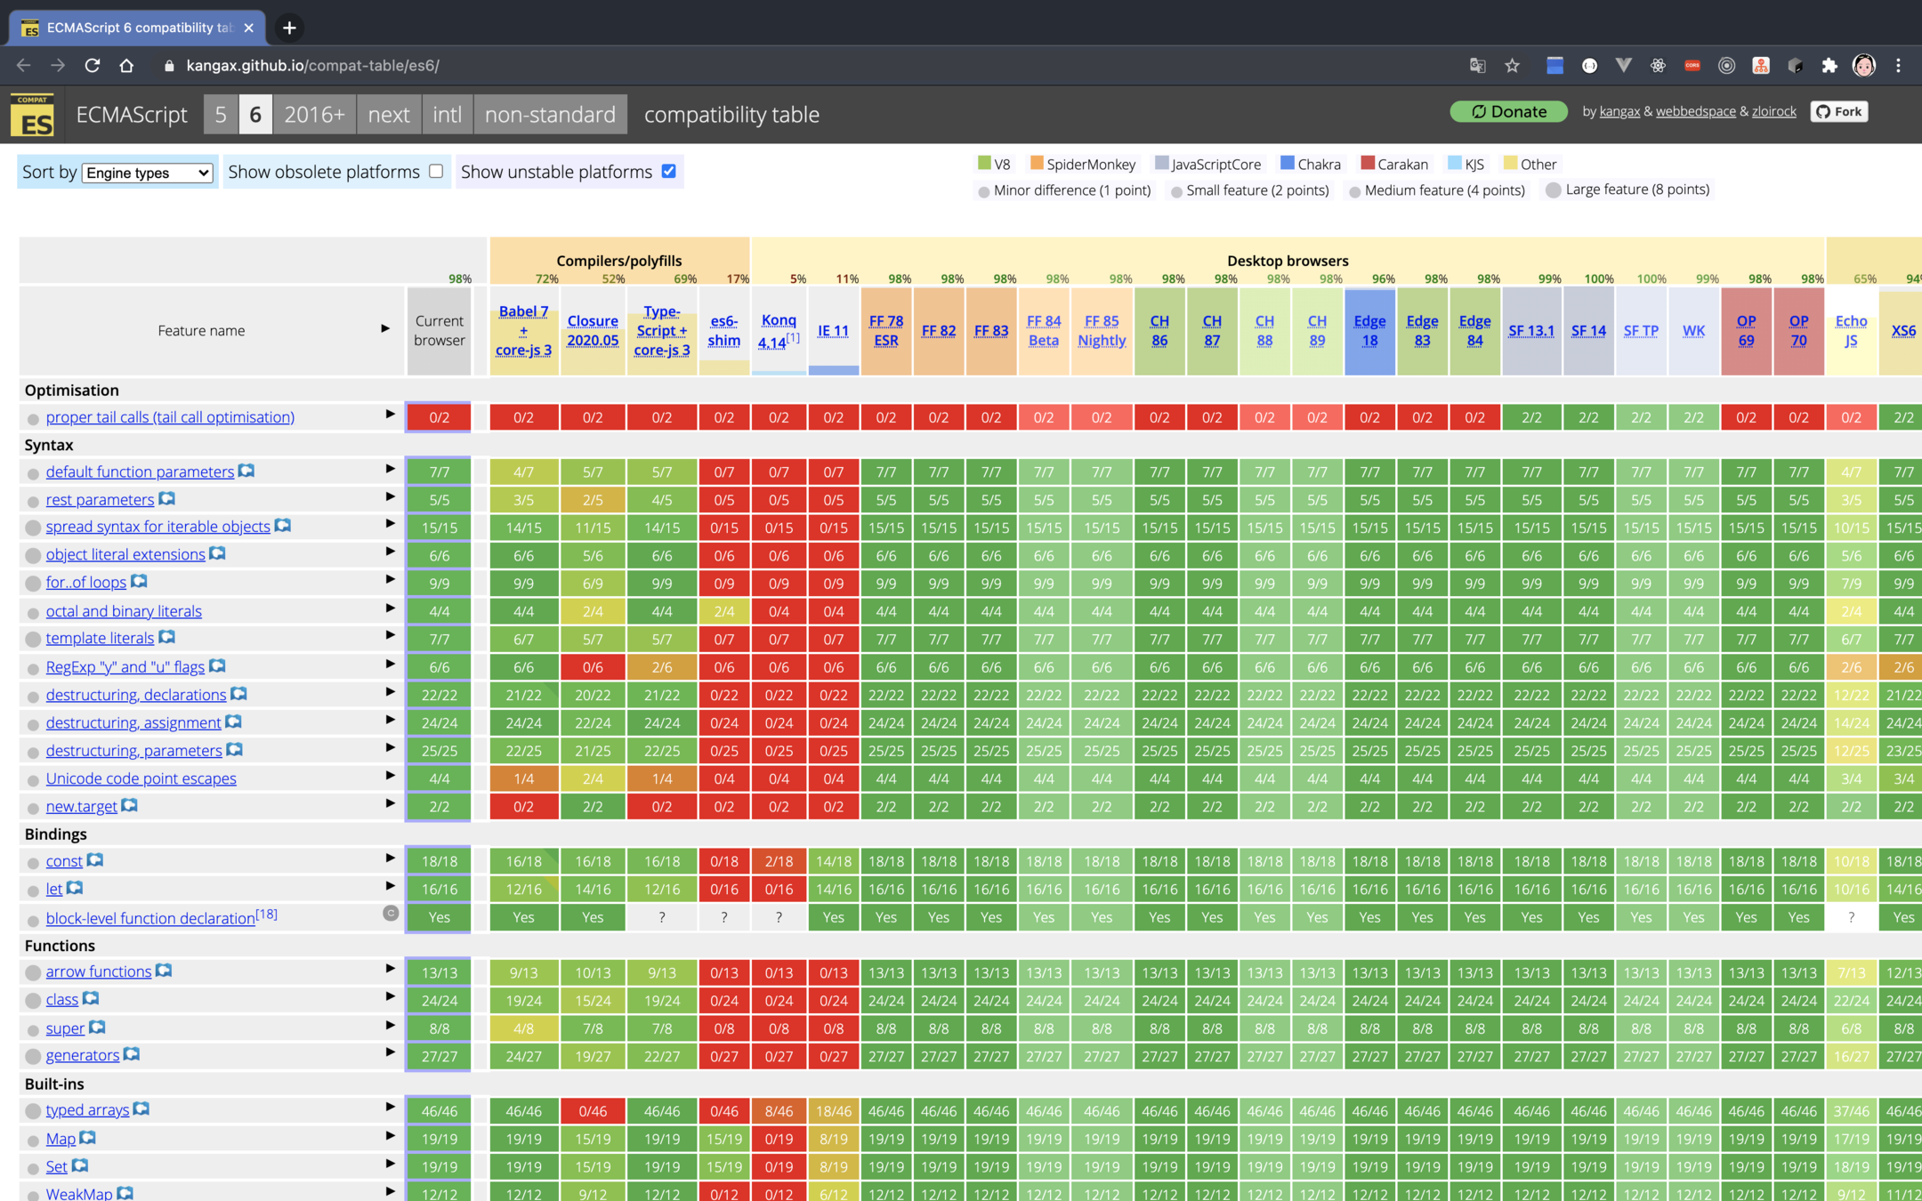Switch to the non-standard tab
Screen dimensions: 1922x1201
[550, 115]
